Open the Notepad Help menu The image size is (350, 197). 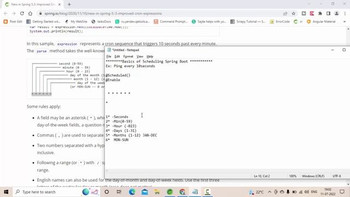(x=150, y=56)
